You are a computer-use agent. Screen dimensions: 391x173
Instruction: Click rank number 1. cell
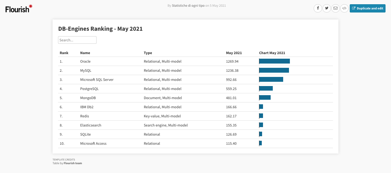pyautogui.click(x=61, y=61)
